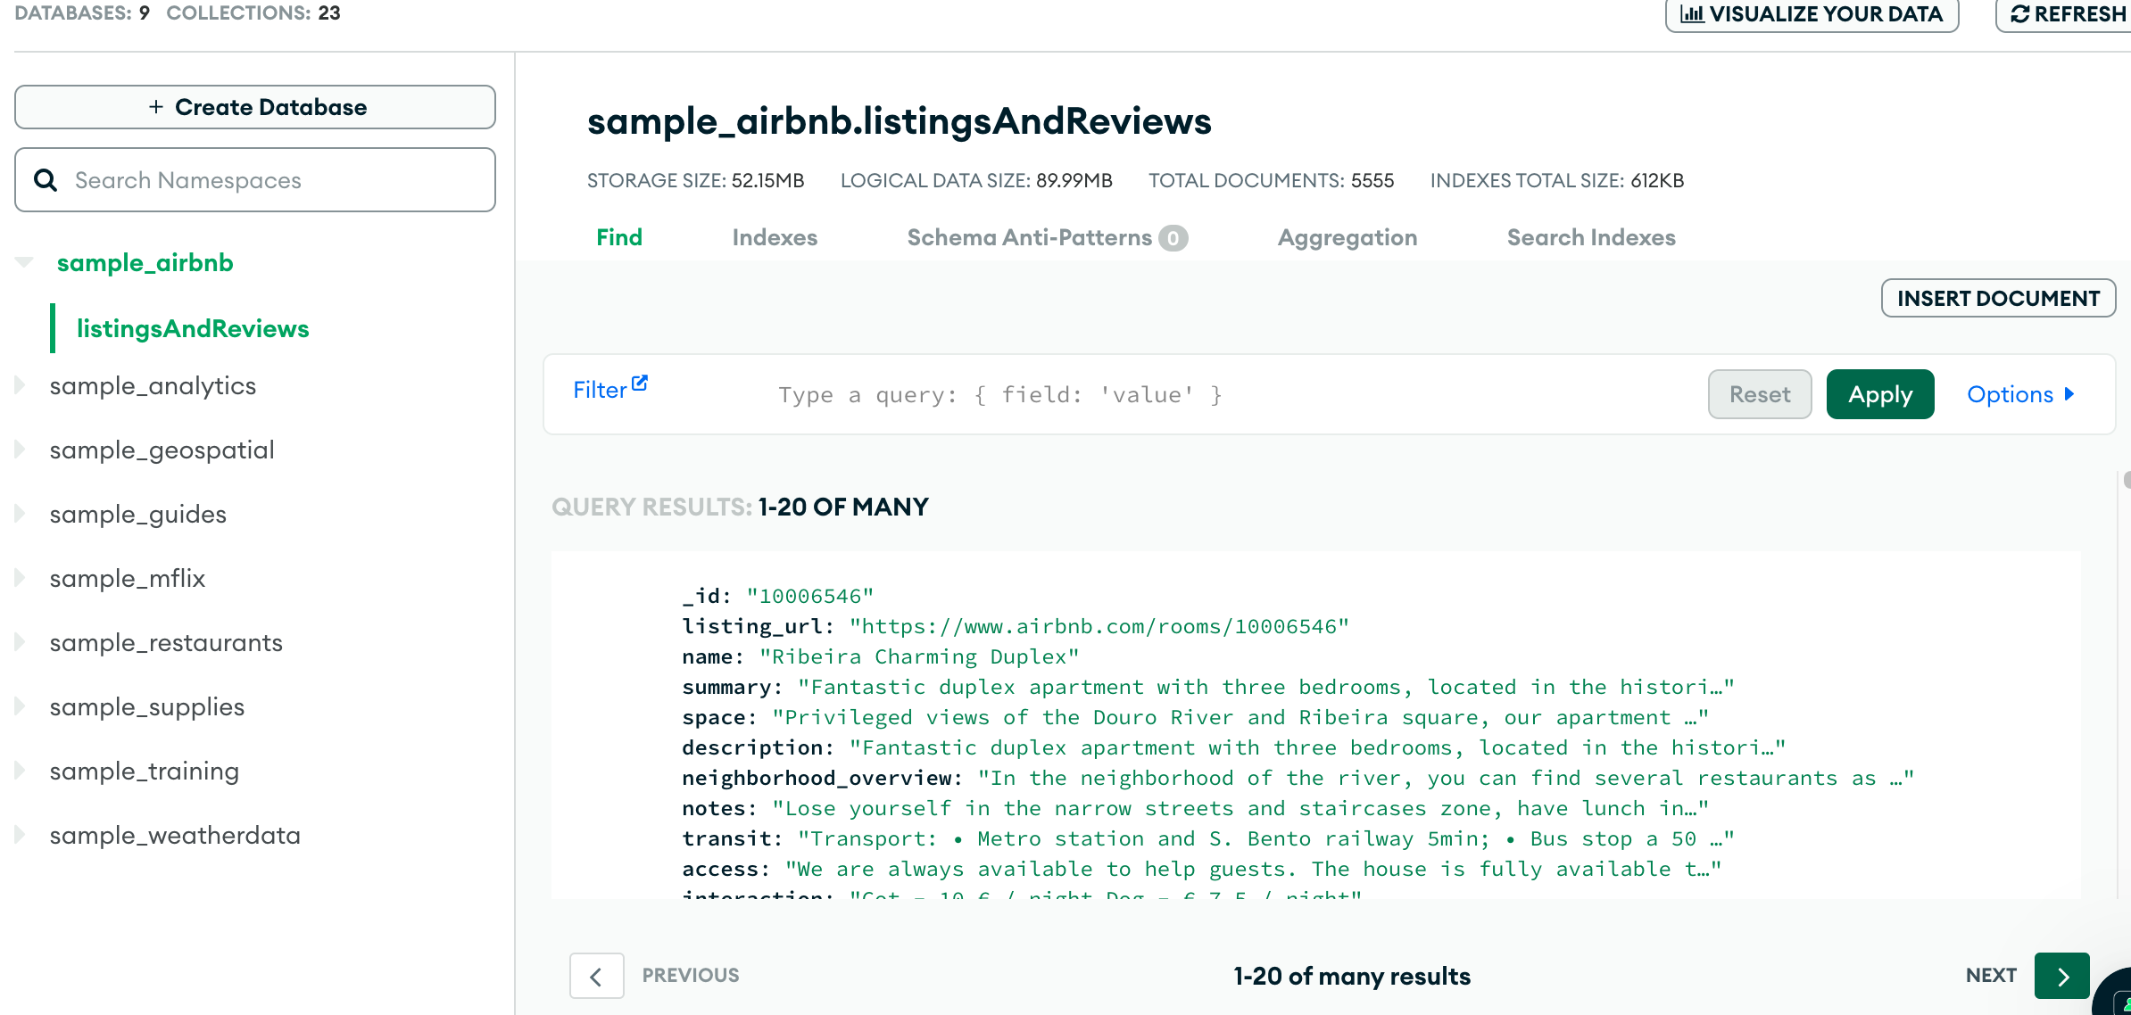This screenshot has width=2131, height=1015.
Task: Reset the filter query
Action: (x=1760, y=394)
